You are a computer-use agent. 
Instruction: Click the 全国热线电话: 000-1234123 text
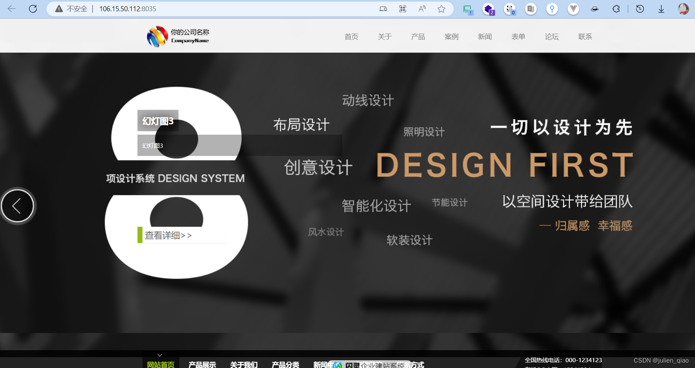coord(563,360)
